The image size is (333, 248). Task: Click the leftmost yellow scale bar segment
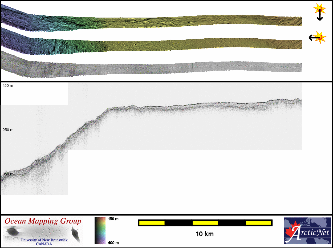tap(152, 223)
